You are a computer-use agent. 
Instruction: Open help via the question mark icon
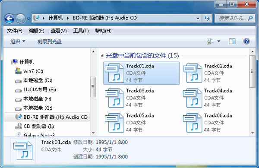[x=246, y=41]
